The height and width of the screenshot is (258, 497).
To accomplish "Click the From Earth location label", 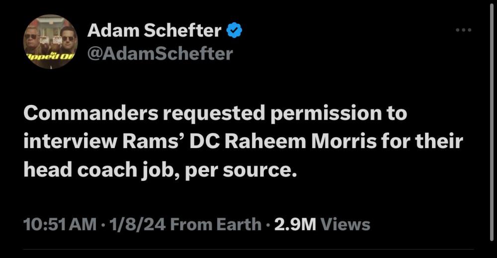I will [x=216, y=224].
